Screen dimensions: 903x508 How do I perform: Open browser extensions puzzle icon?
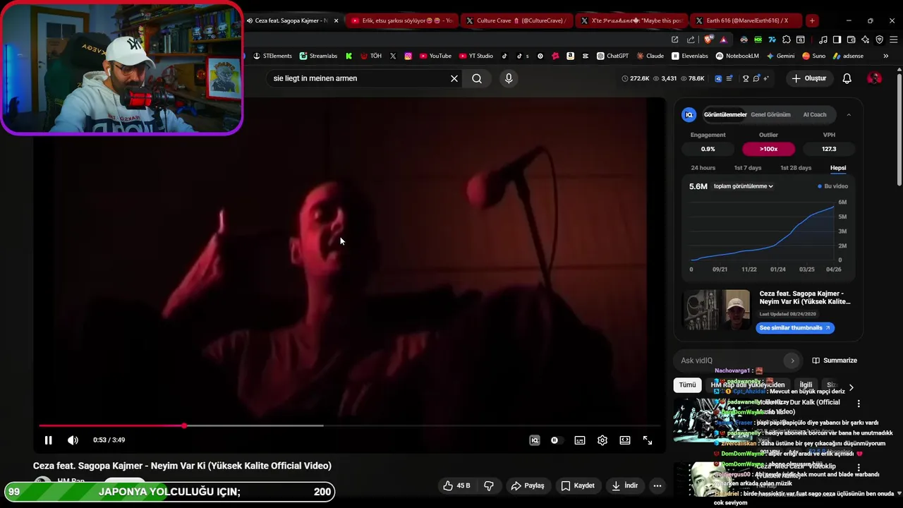(x=786, y=40)
